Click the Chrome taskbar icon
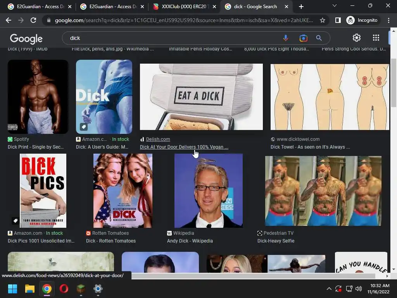 pos(47,289)
